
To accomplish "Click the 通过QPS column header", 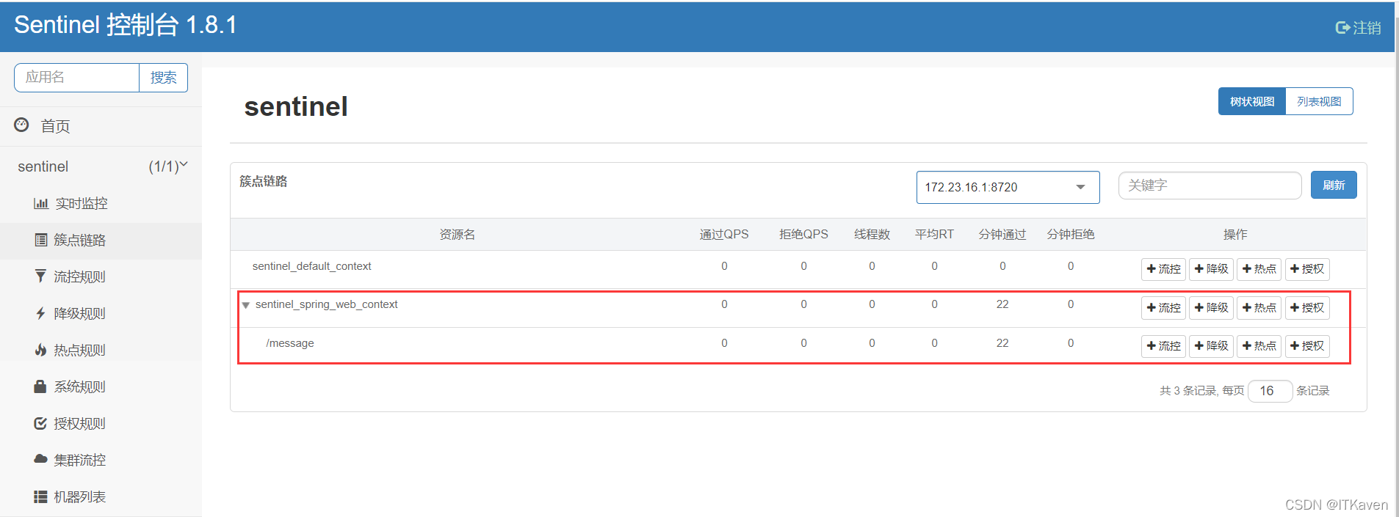I will pyautogui.click(x=724, y=235).
